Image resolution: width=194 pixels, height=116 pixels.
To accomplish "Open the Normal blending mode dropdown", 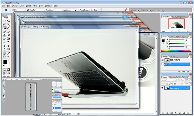I will click(169, 80).
